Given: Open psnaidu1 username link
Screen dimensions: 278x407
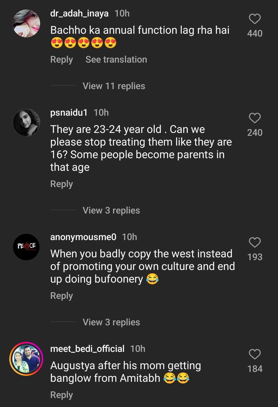Looking at the screenshot, I should pos(69,113).
